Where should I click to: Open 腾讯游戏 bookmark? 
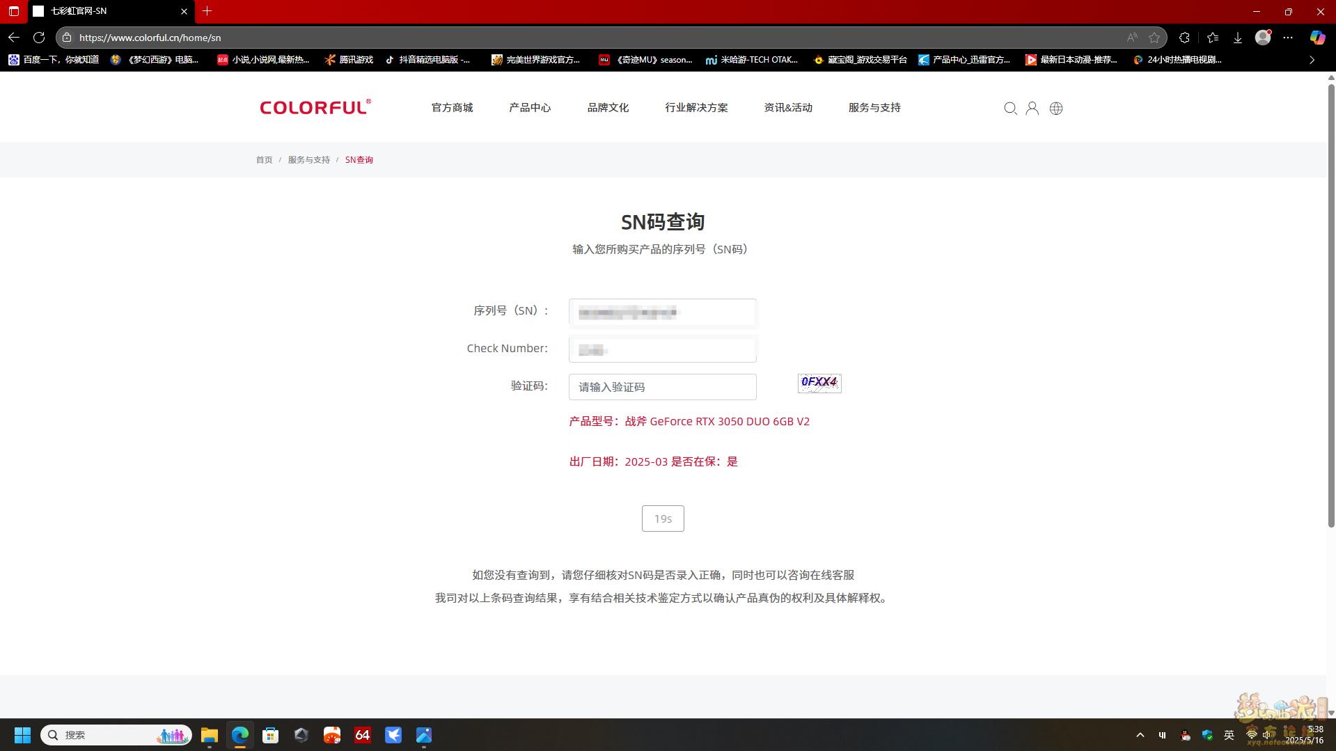(x=349, y=60)
